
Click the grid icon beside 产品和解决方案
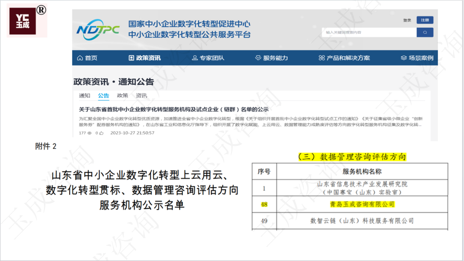coord(322,58)
